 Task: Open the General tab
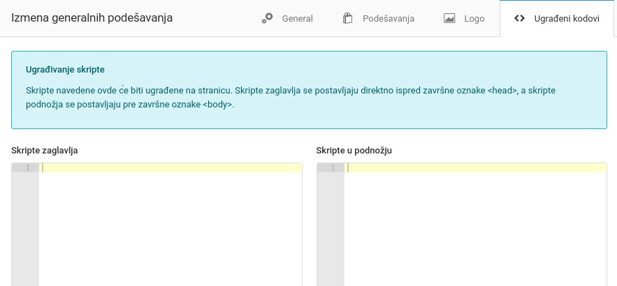point(288,18)
